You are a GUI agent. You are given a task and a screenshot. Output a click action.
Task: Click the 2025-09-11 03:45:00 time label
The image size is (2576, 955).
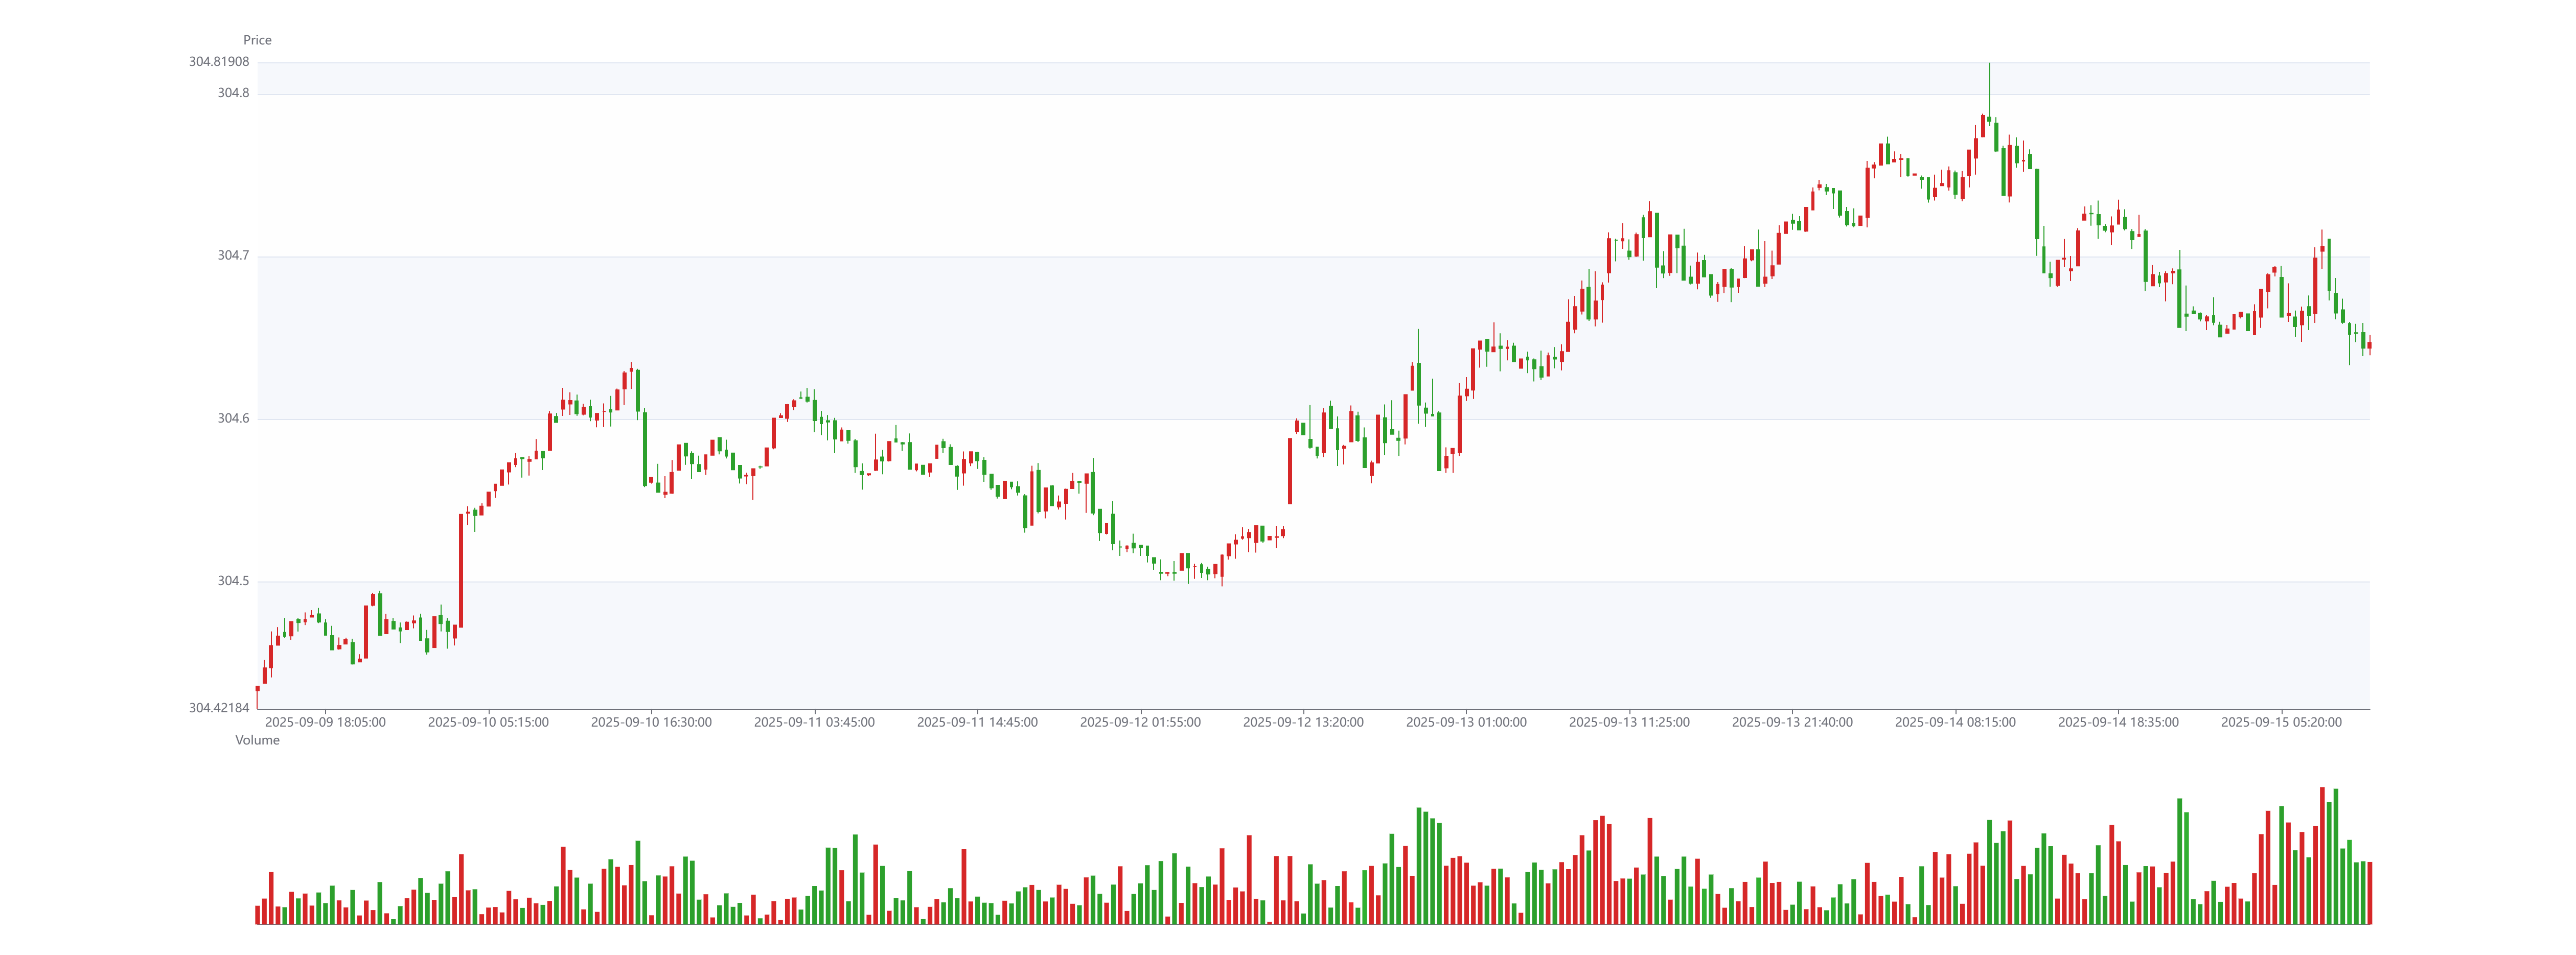click(x=814, y=722)
